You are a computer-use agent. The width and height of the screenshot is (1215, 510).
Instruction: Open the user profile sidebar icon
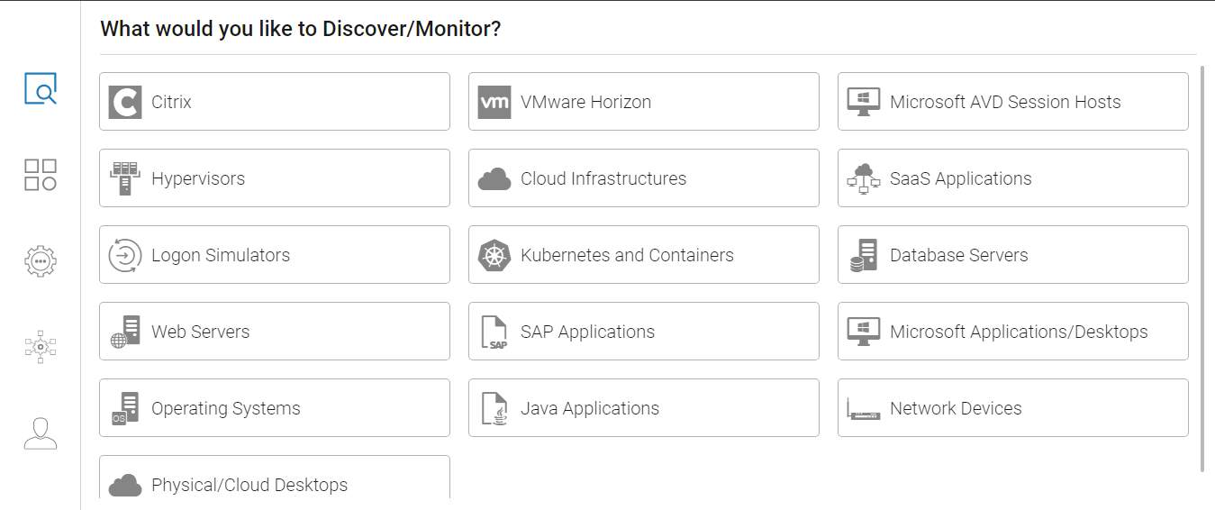pos(41,433)
